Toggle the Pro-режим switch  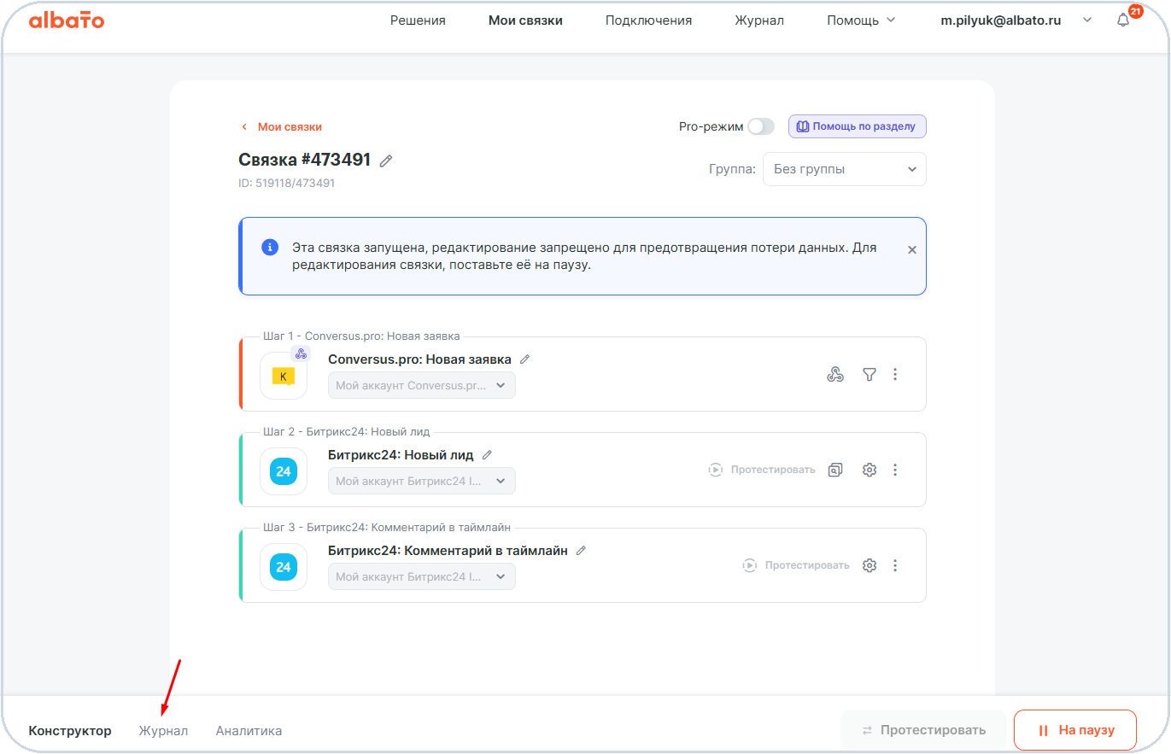tap(760, 126)
